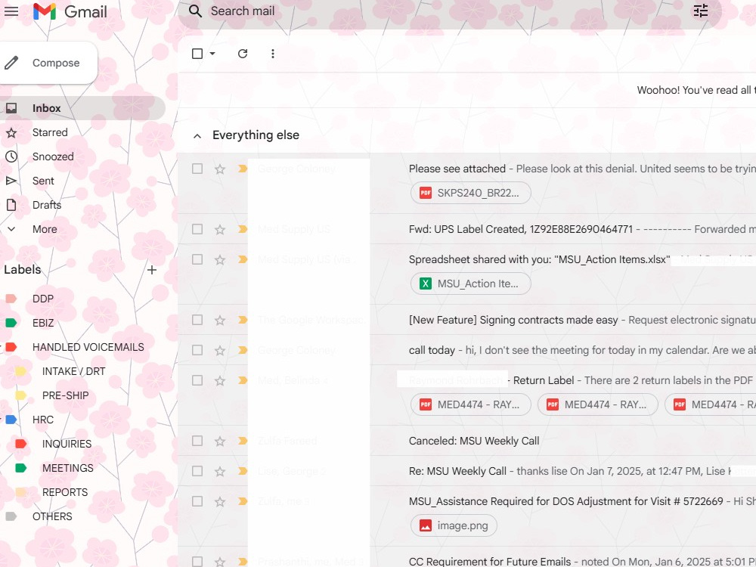Click the search magnifier icon

195,11
